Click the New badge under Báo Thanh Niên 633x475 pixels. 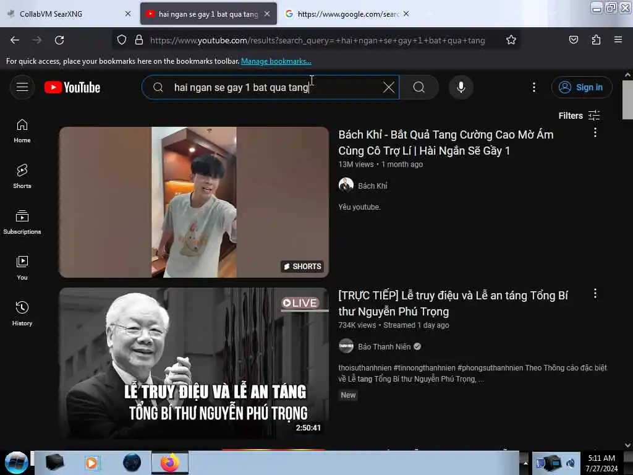(x=348, y=395)
